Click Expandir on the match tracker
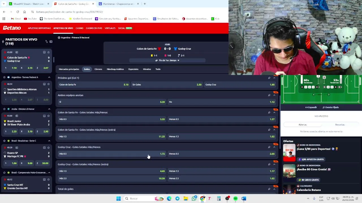The width and height of the screenshot is (362, 203). click(x=311, y=107)
